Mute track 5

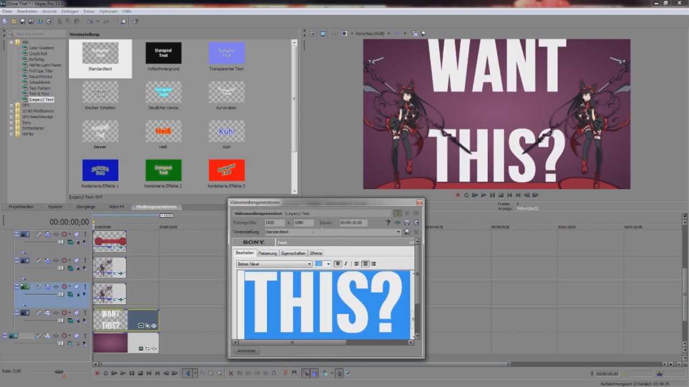tap(76, 234)
